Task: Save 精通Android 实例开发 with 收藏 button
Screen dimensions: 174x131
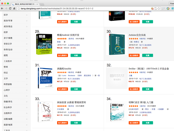Action: pos(76,55)
